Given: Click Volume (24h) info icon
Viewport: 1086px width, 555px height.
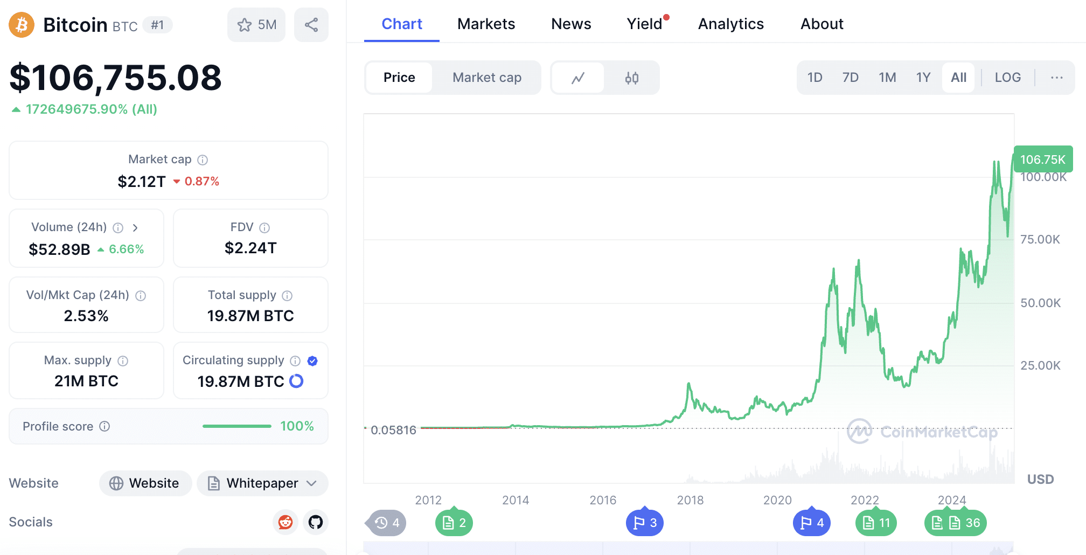Looking at the screenshot, I should tap(118, 228).
